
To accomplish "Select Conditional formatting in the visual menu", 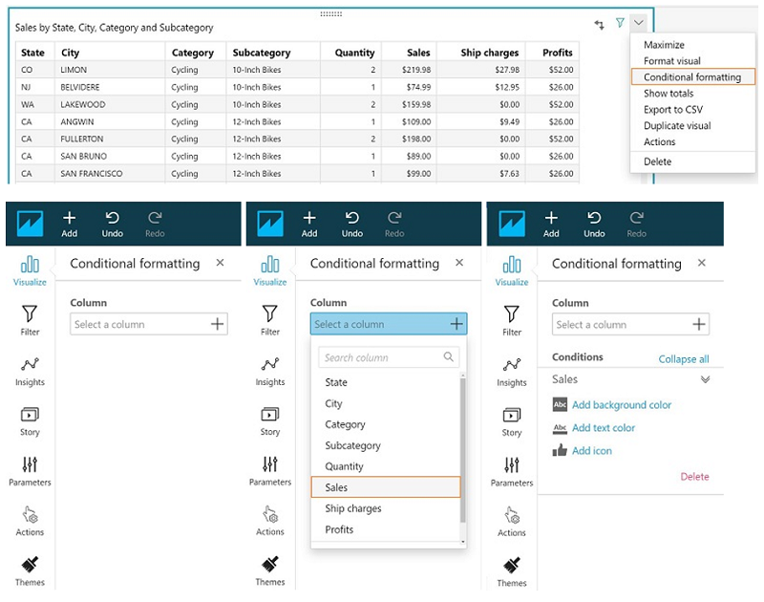I will [692, 77].
